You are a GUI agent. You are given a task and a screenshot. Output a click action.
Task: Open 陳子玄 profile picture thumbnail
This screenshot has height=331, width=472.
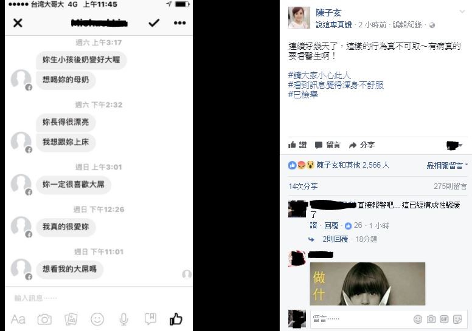(299, 18)
